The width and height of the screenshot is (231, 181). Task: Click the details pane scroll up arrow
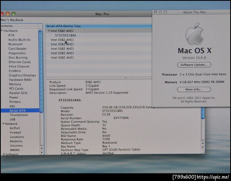[x=203, y=143]
